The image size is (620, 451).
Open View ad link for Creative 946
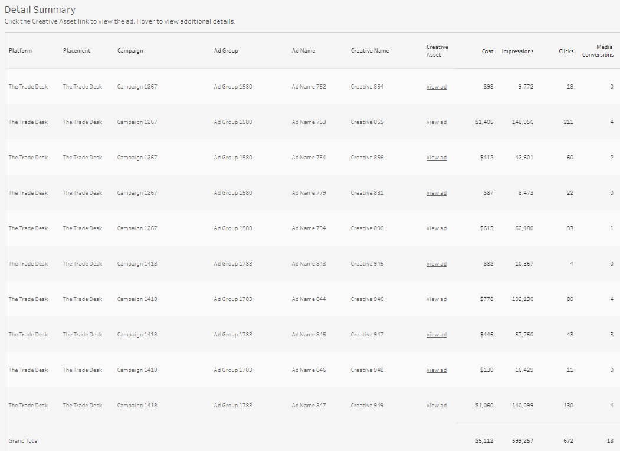click(x=436, y=299)
